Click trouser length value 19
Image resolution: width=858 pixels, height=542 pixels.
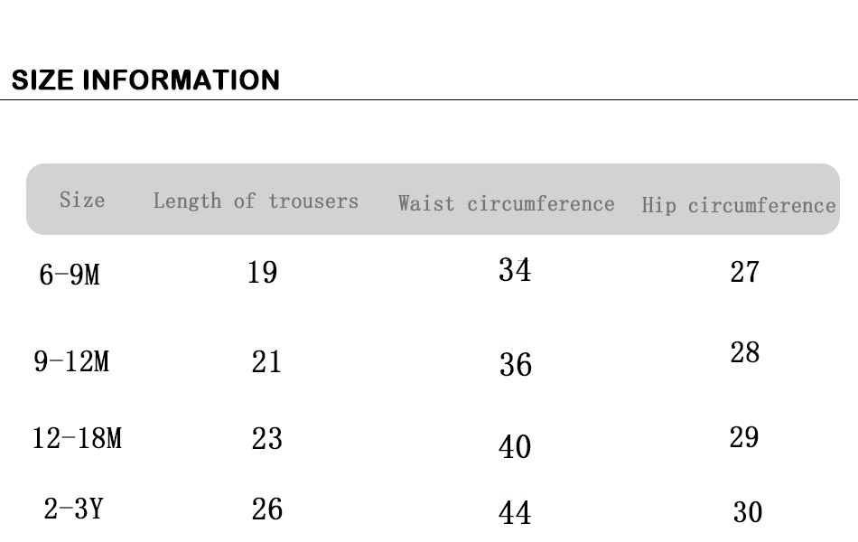click(262, 272)
